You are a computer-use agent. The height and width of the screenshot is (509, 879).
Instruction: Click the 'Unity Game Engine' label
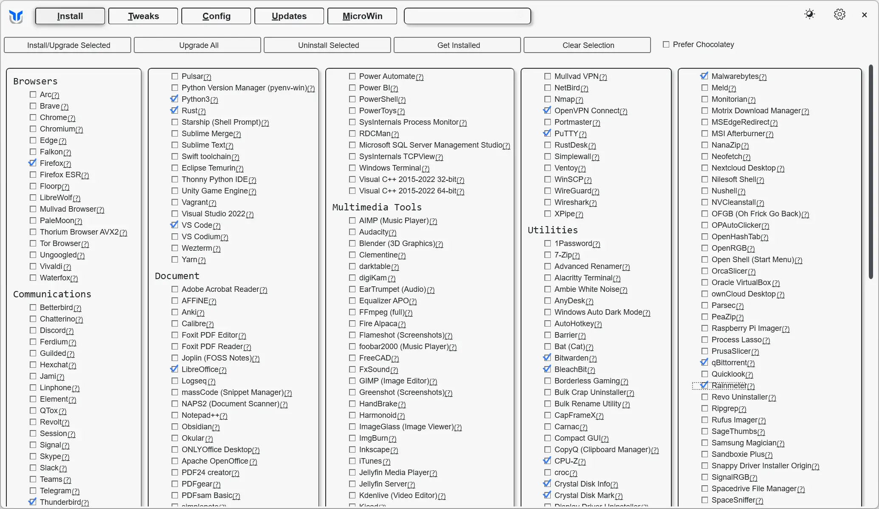point(215,191)
